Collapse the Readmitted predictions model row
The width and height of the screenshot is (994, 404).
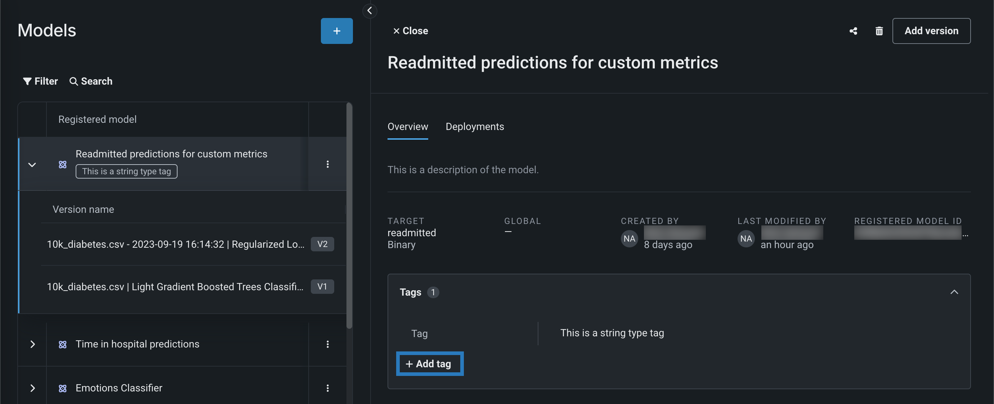(x=32, y=165)
